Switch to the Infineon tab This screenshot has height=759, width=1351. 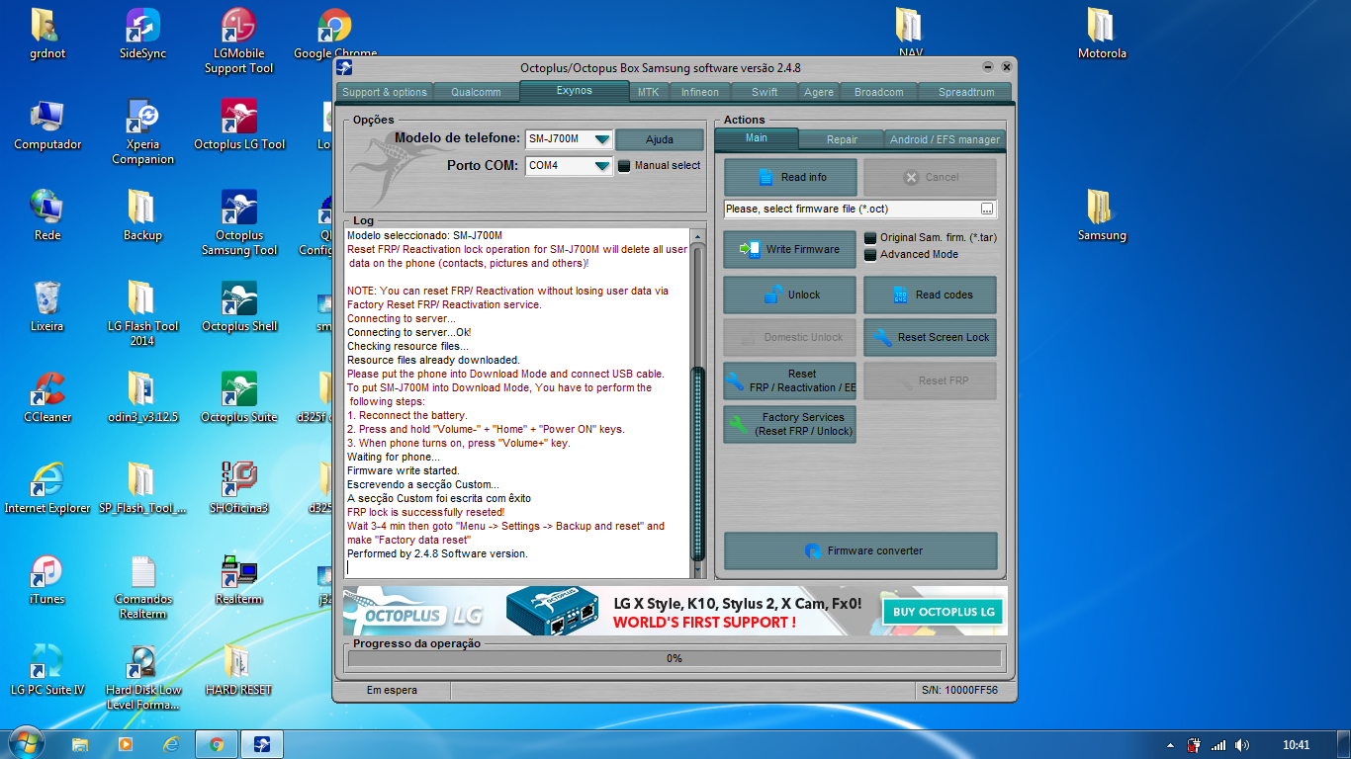pyautogui.click(x=700, y=92)
